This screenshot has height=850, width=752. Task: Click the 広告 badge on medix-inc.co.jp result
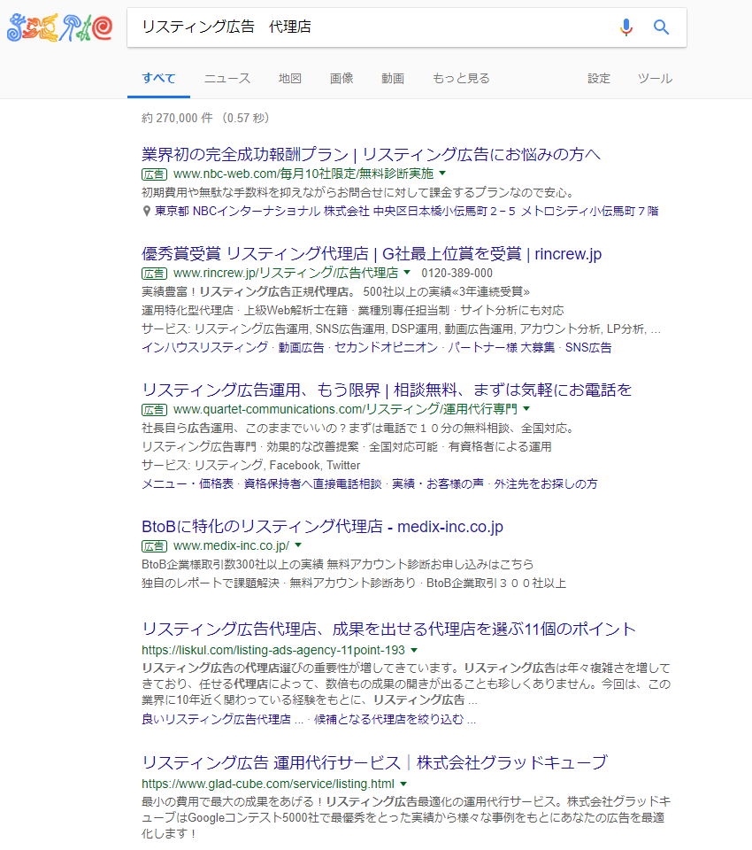pyautogui.click(x=155, y=546)
